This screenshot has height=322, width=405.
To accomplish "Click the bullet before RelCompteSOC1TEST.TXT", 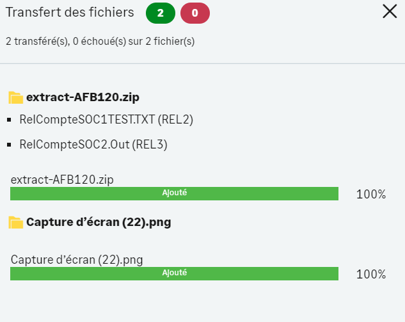I will [x=10, y=120].
